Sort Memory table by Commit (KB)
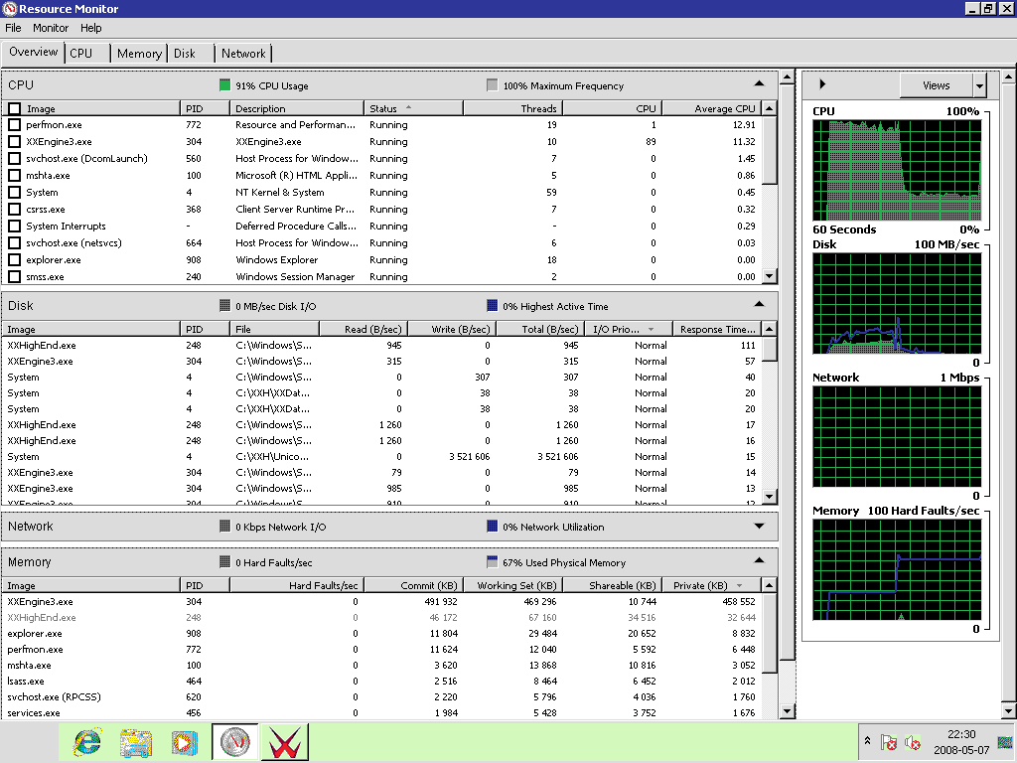The image size is (1017, 763). (413, 585)
